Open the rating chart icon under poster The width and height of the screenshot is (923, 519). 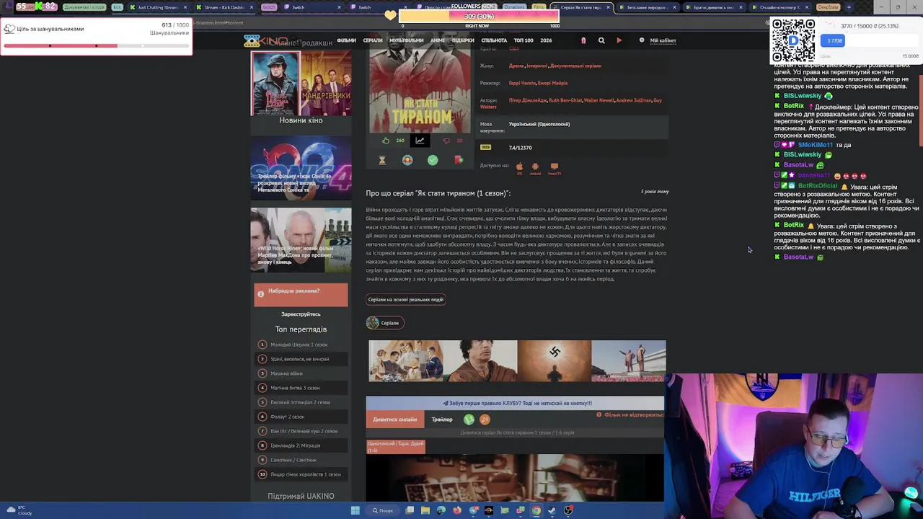coord(420,141)
